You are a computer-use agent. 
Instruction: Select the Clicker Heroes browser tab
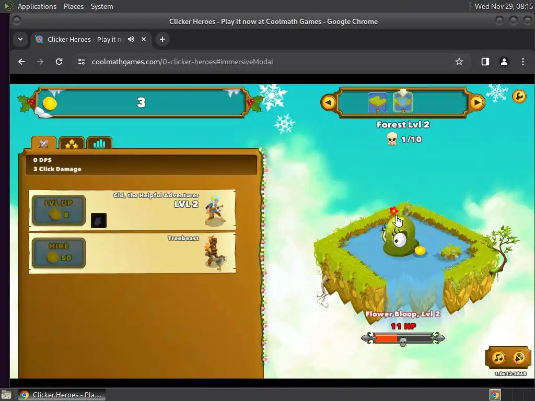tap(84, 39)
